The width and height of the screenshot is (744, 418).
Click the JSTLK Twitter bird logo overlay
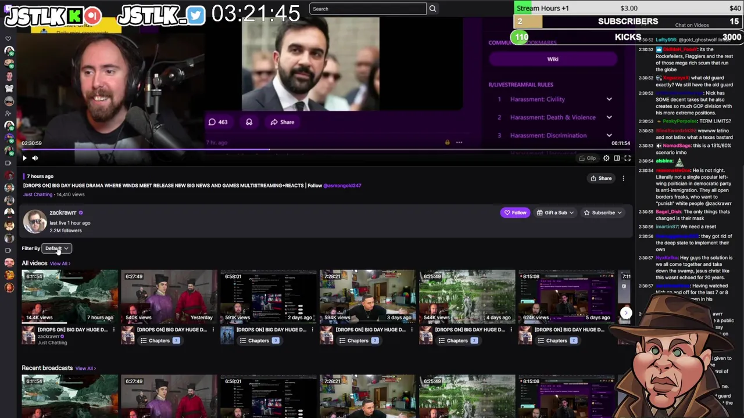tap(196, 16)
